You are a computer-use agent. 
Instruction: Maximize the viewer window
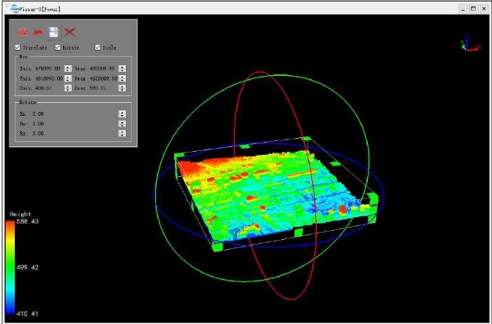click(x=473, y=9)
